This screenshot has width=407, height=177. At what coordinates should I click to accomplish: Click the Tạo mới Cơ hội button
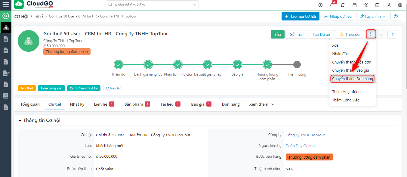coord(300,16)
